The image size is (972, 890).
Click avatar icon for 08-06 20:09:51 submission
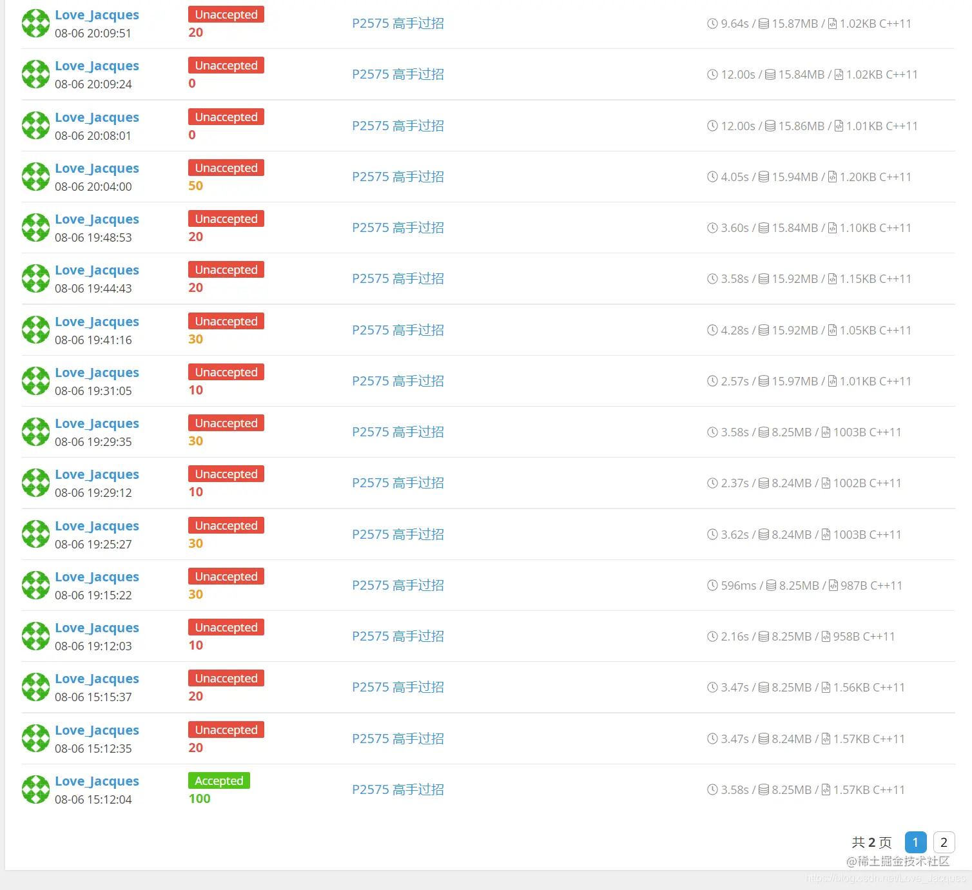[35, 23]
